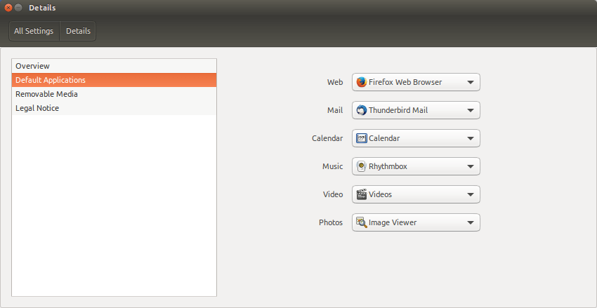Click empty area of sidebar list
This screenshot has height=308, width=597.
click(114, 206)
